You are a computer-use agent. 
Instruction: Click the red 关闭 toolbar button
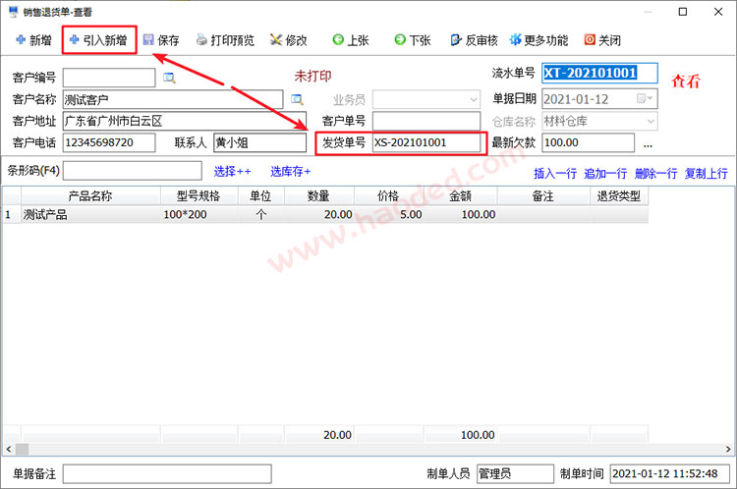pos(602,40)
